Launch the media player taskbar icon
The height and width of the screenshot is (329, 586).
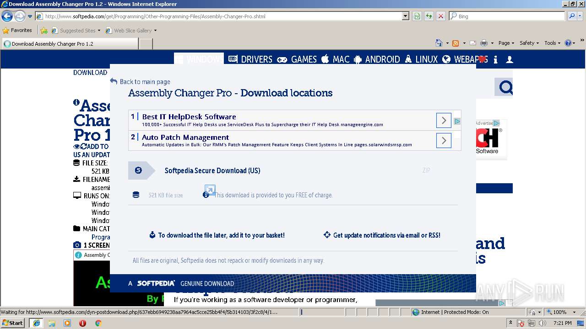click(x=67, y=323)
